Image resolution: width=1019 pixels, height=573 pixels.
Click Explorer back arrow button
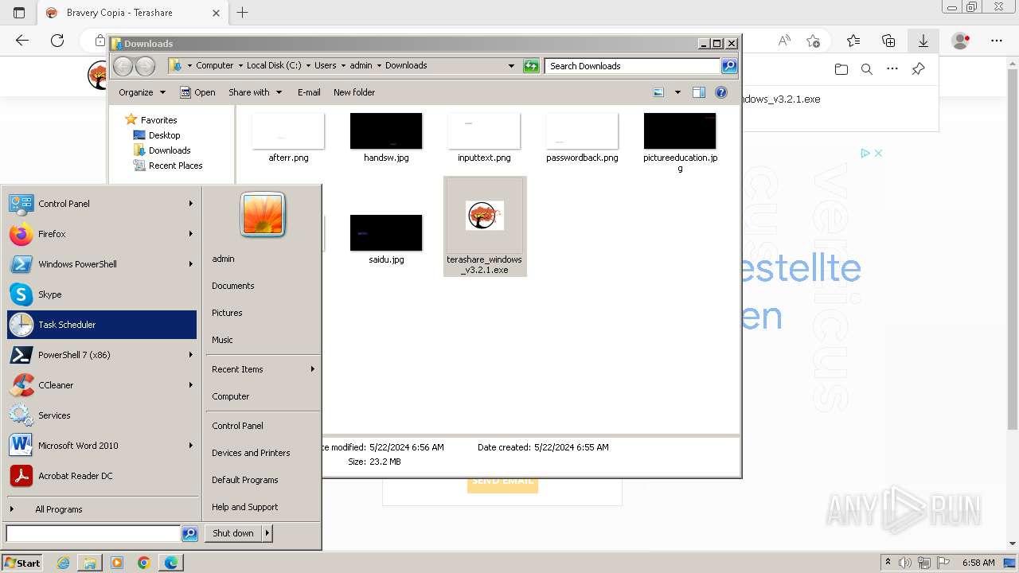point(123,66)
